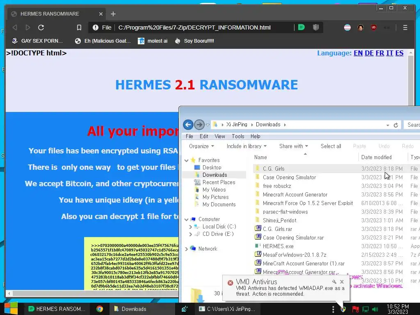
Task: Open the Explorer View menu
Action: (x=220, y=136)
